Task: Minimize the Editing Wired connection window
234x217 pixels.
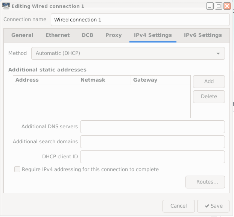Action: tap(210, 6)
